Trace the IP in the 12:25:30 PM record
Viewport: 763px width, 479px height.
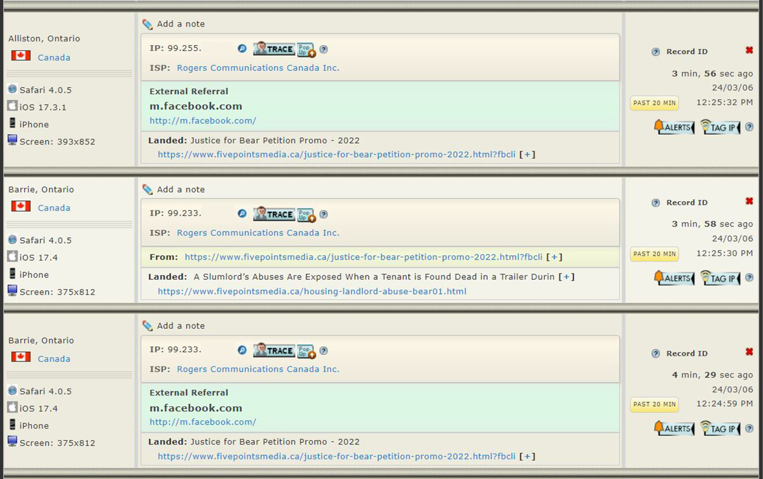click(273, 214)
